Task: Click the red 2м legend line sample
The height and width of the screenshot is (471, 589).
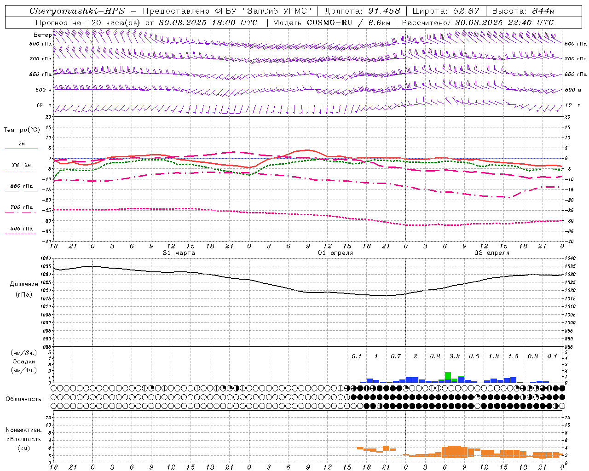Action: pyautogui.click(x=21, y=149)
